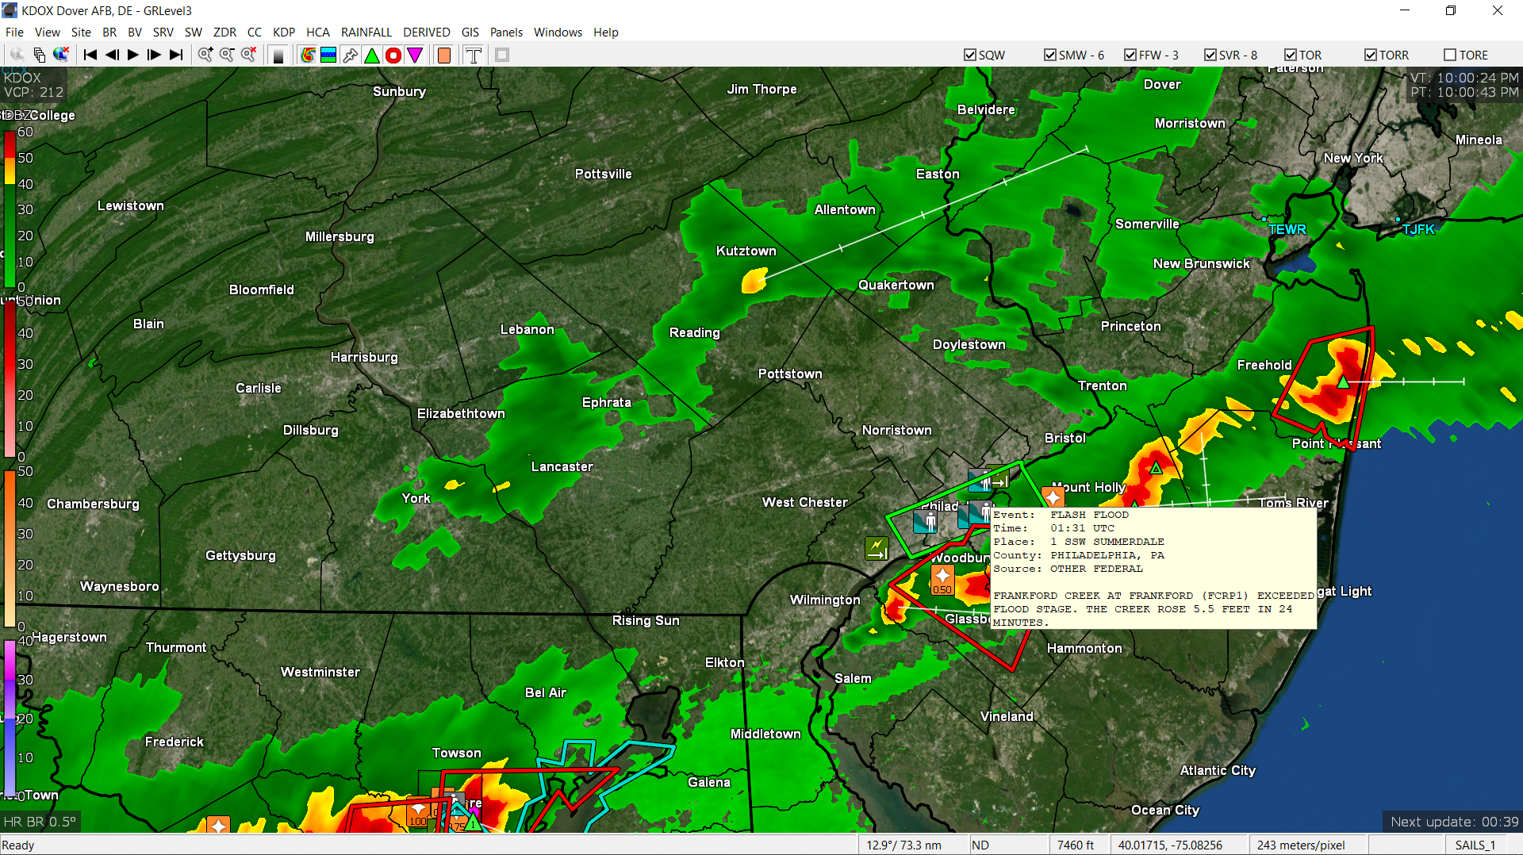Uncheck the FFW - 3 checkbox

pyautogui.click(x=1130, y=55)
